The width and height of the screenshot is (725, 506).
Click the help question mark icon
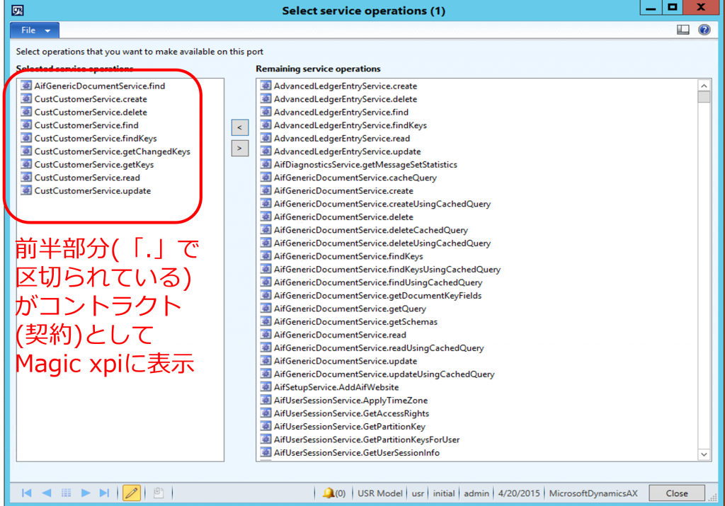point(704,30)
